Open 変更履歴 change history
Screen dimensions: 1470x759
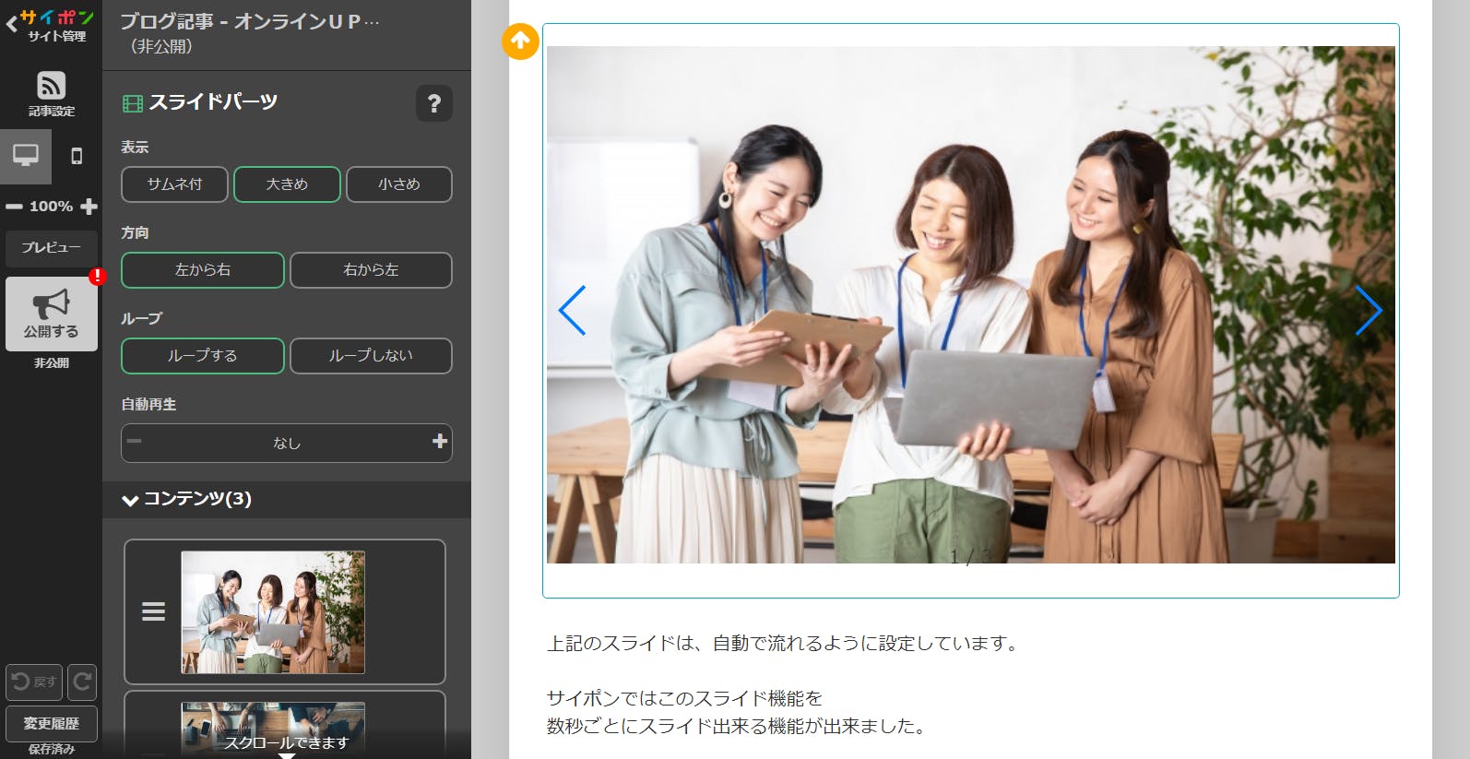click(x=51, y=724)
